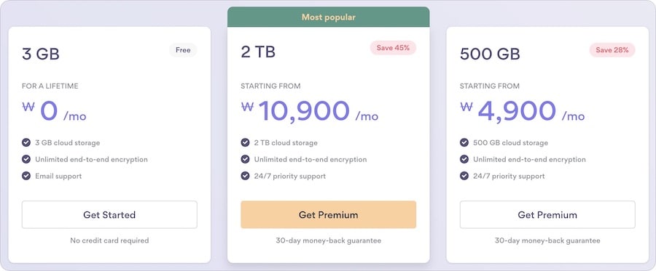Click checkmark icon beside 3 GB cloud storage
This screenshot has height=271, width=656.
tap(26, 142)
